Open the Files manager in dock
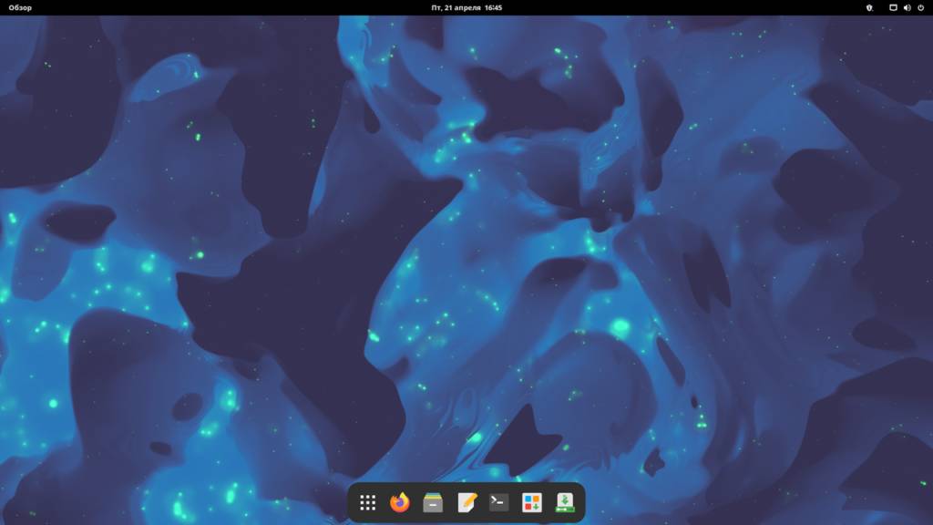The height and width of the screenshot is (525, 933). (433, 502)
